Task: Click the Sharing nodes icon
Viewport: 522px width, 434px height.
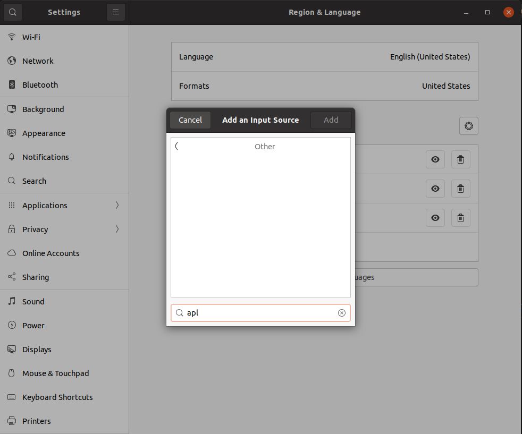Action: 12,277
